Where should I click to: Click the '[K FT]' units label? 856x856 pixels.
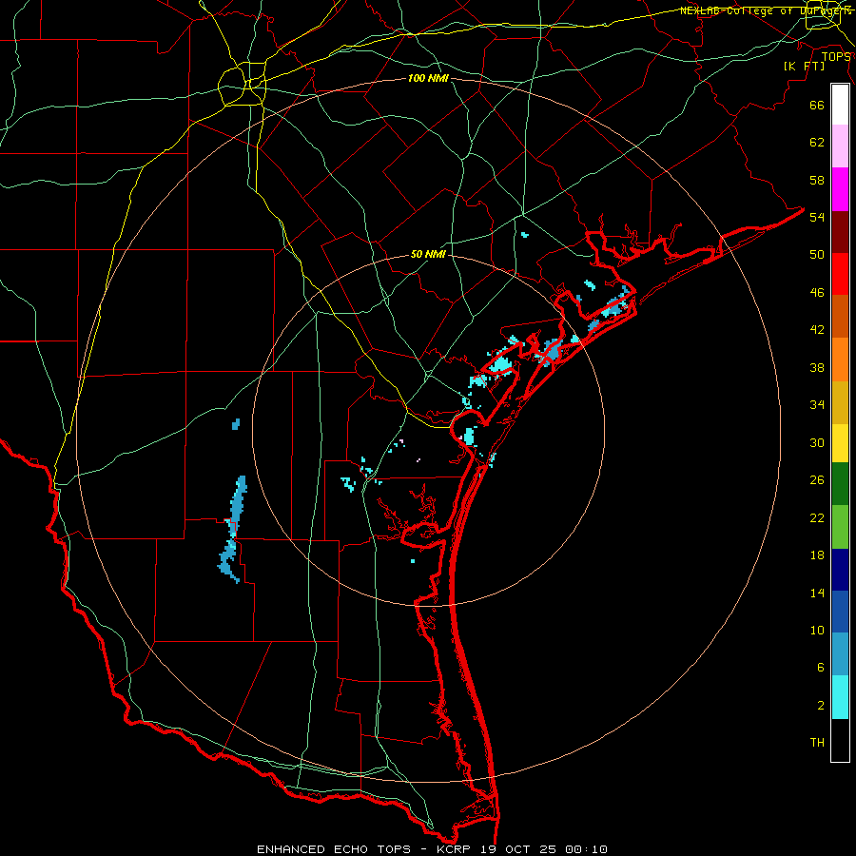tap(804, 66)
